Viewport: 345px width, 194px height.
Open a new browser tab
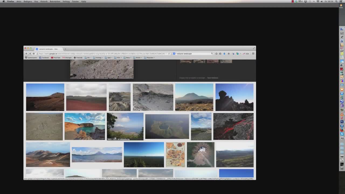(x=65, y=49)
